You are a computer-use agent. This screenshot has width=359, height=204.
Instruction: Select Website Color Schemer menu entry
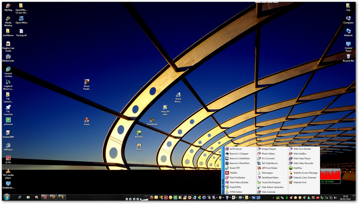(x=305, y=178)
